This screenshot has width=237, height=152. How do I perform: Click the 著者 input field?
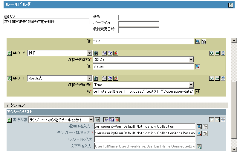[139, 18]
